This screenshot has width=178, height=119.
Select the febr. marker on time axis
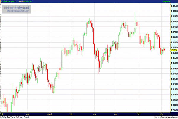tap(161, 114)
